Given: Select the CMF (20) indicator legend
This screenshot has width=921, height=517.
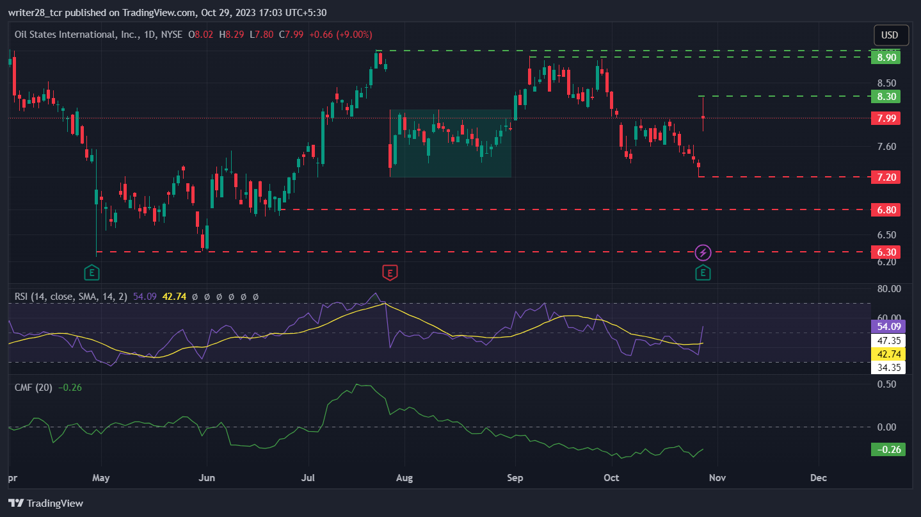Looking at the screenshot, I should point(34,387).
